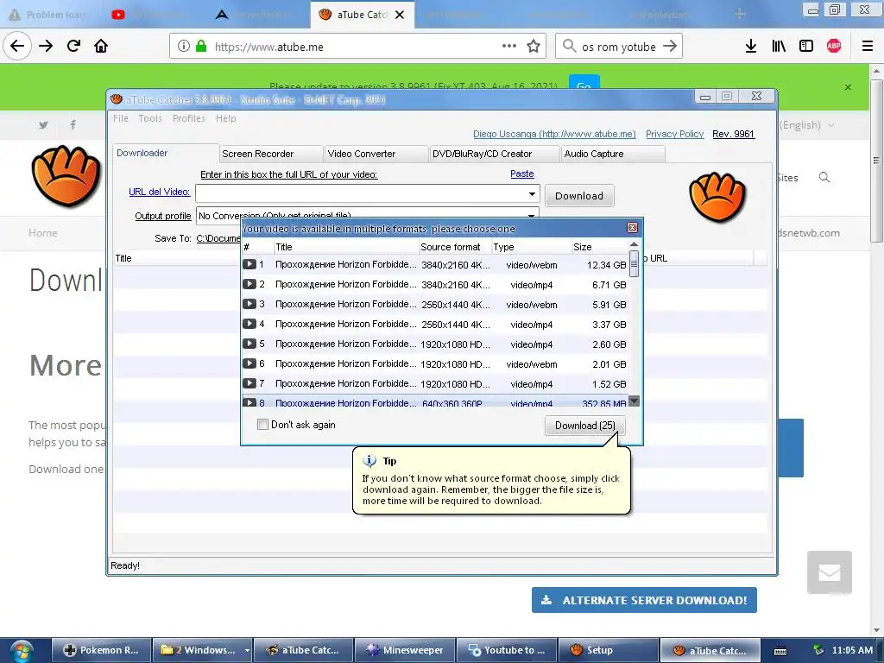
Task: Click the mail envelope widget on webpage
Action: point(830,572)
